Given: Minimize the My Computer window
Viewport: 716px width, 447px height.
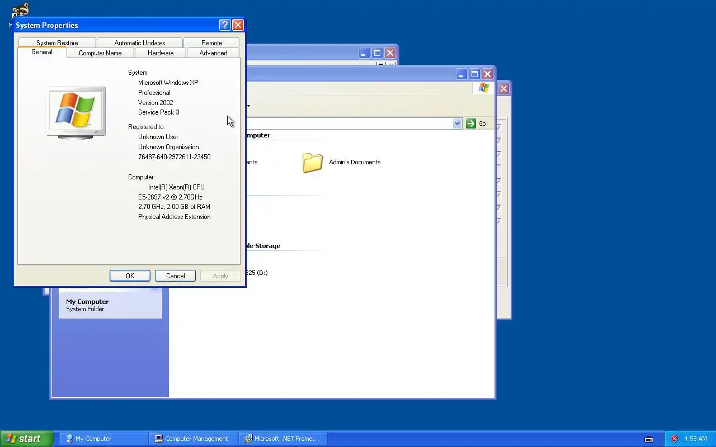Looking at the screenshot, I should coord(461,74).
